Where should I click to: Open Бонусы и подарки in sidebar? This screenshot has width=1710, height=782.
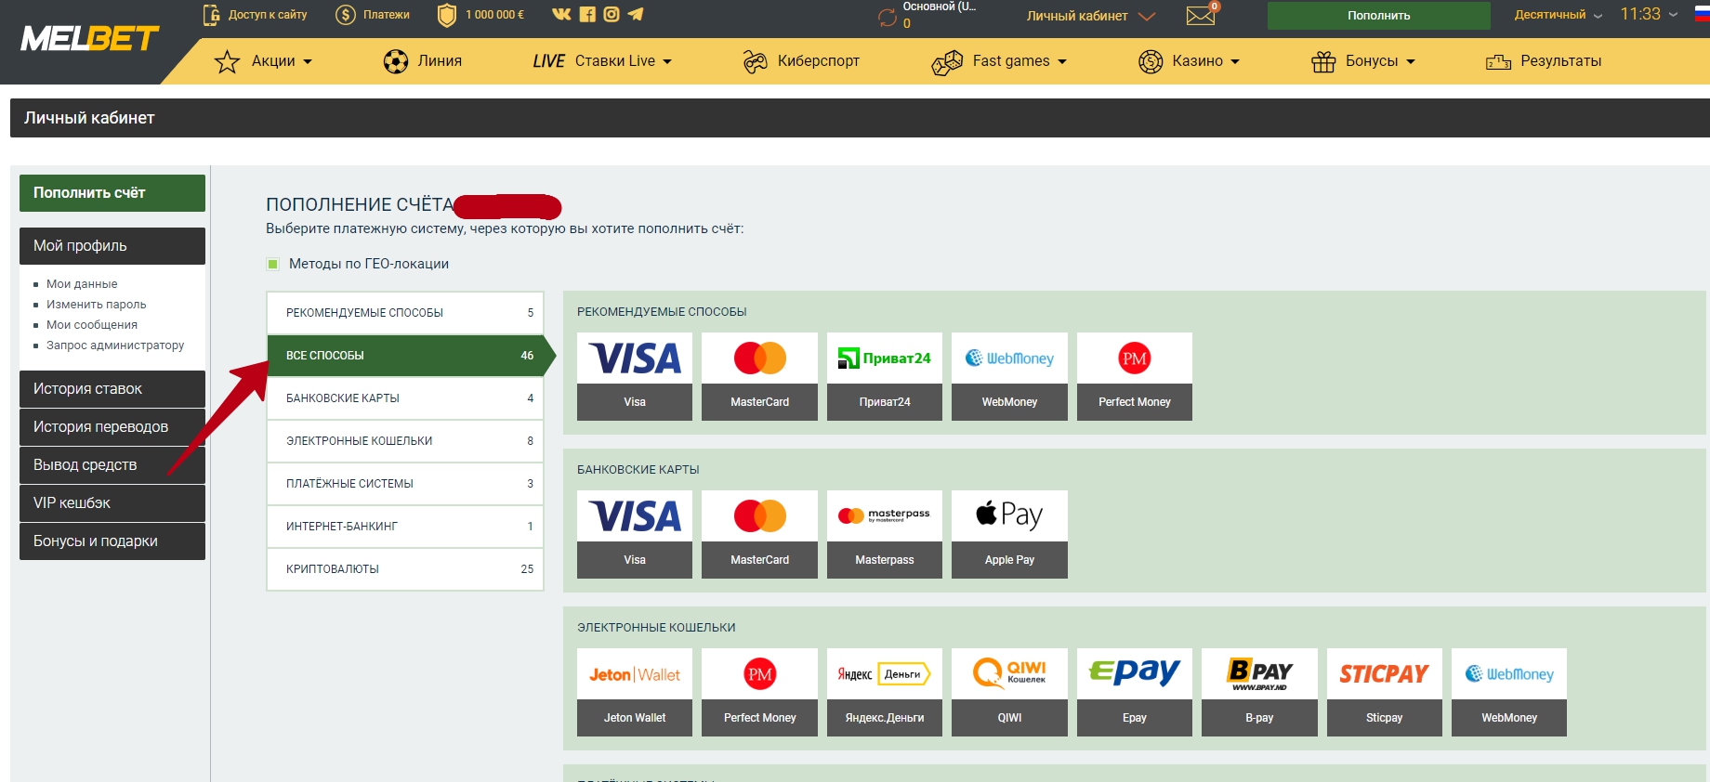(112, 541)
